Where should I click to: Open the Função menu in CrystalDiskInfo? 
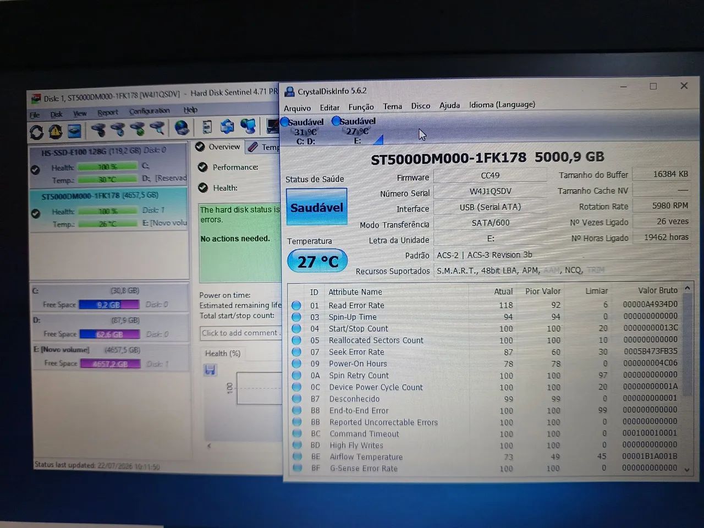361,107
